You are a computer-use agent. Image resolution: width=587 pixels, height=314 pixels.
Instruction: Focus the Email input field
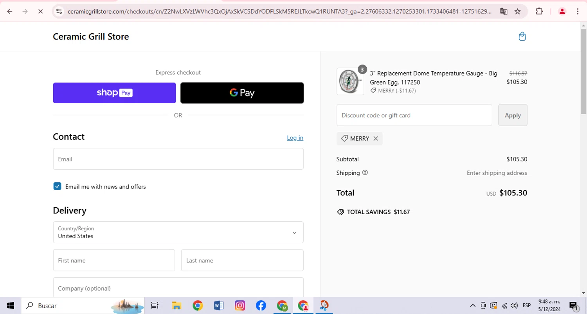tap(178, 159)
